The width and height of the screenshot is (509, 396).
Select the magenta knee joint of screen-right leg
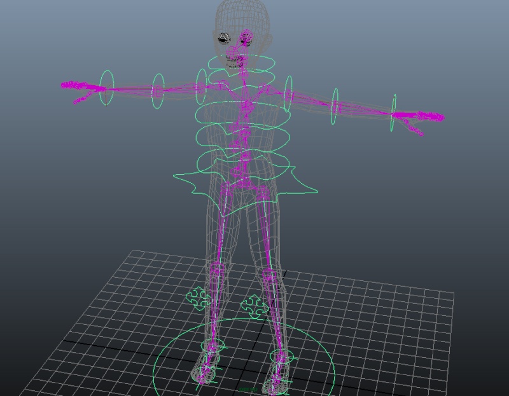270,275
